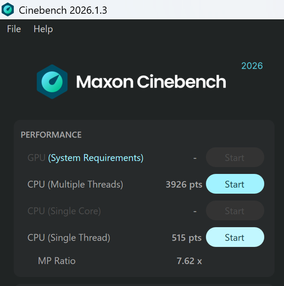Start the CPU Multiple Threads benchmark
284x286 pixels.
235,184
